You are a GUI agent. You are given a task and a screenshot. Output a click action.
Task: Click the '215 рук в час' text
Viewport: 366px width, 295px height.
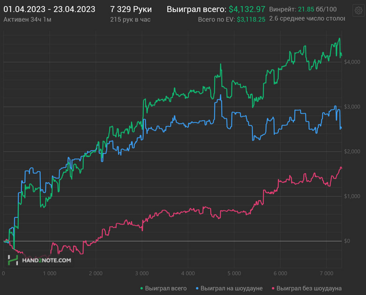(x=130, y=19)
